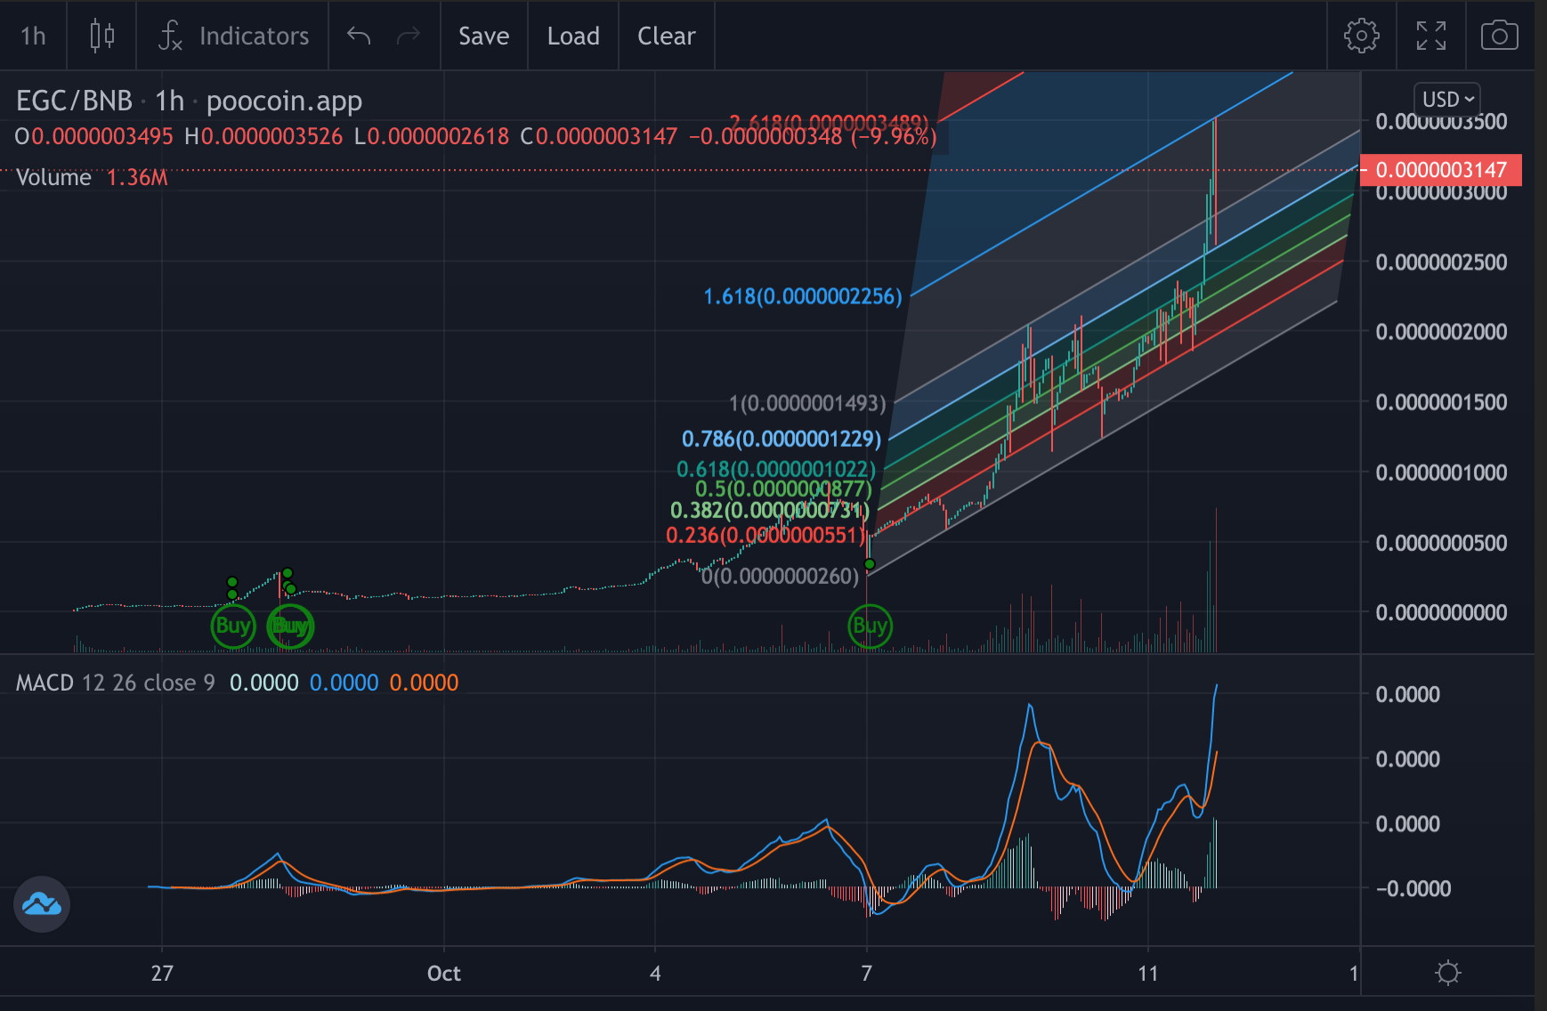Toggle fullscreen chart mode
This screenshot has height=1011, width=1547.
1431,36
